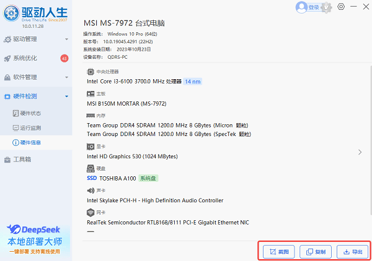Select 硬件信息 sub-item
The height and width of the screenshot is (261, 372).
pyautogui.click(x=30, y=142)
